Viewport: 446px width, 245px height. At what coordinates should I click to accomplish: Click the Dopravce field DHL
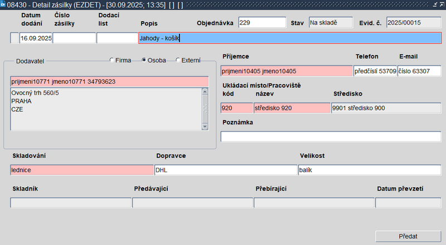[226, 170]
